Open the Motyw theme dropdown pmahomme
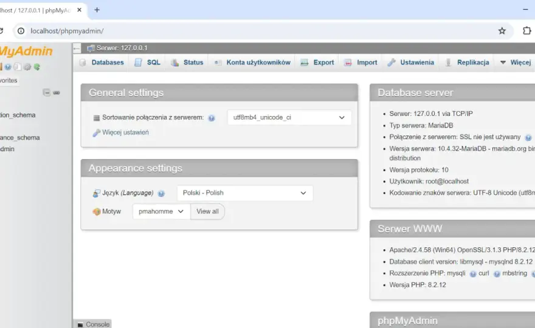This screenshot has width=535, height=328. pos(161,211)
